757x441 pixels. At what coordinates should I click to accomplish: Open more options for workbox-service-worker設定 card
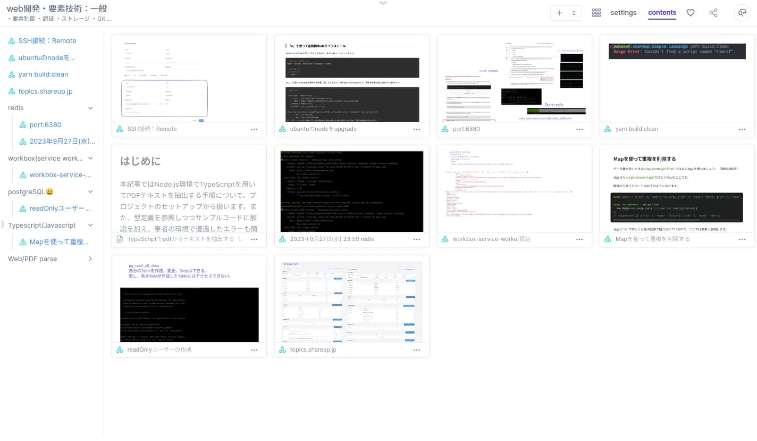[579, 239]
